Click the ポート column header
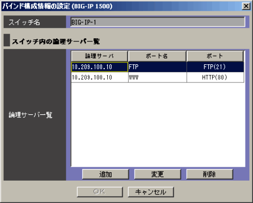The height and width of the screenshot is (203, 253). pos(215,56)
